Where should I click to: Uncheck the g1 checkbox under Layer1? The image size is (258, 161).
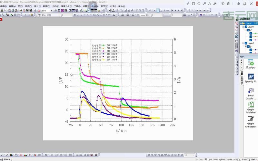[x=248, y=30]
